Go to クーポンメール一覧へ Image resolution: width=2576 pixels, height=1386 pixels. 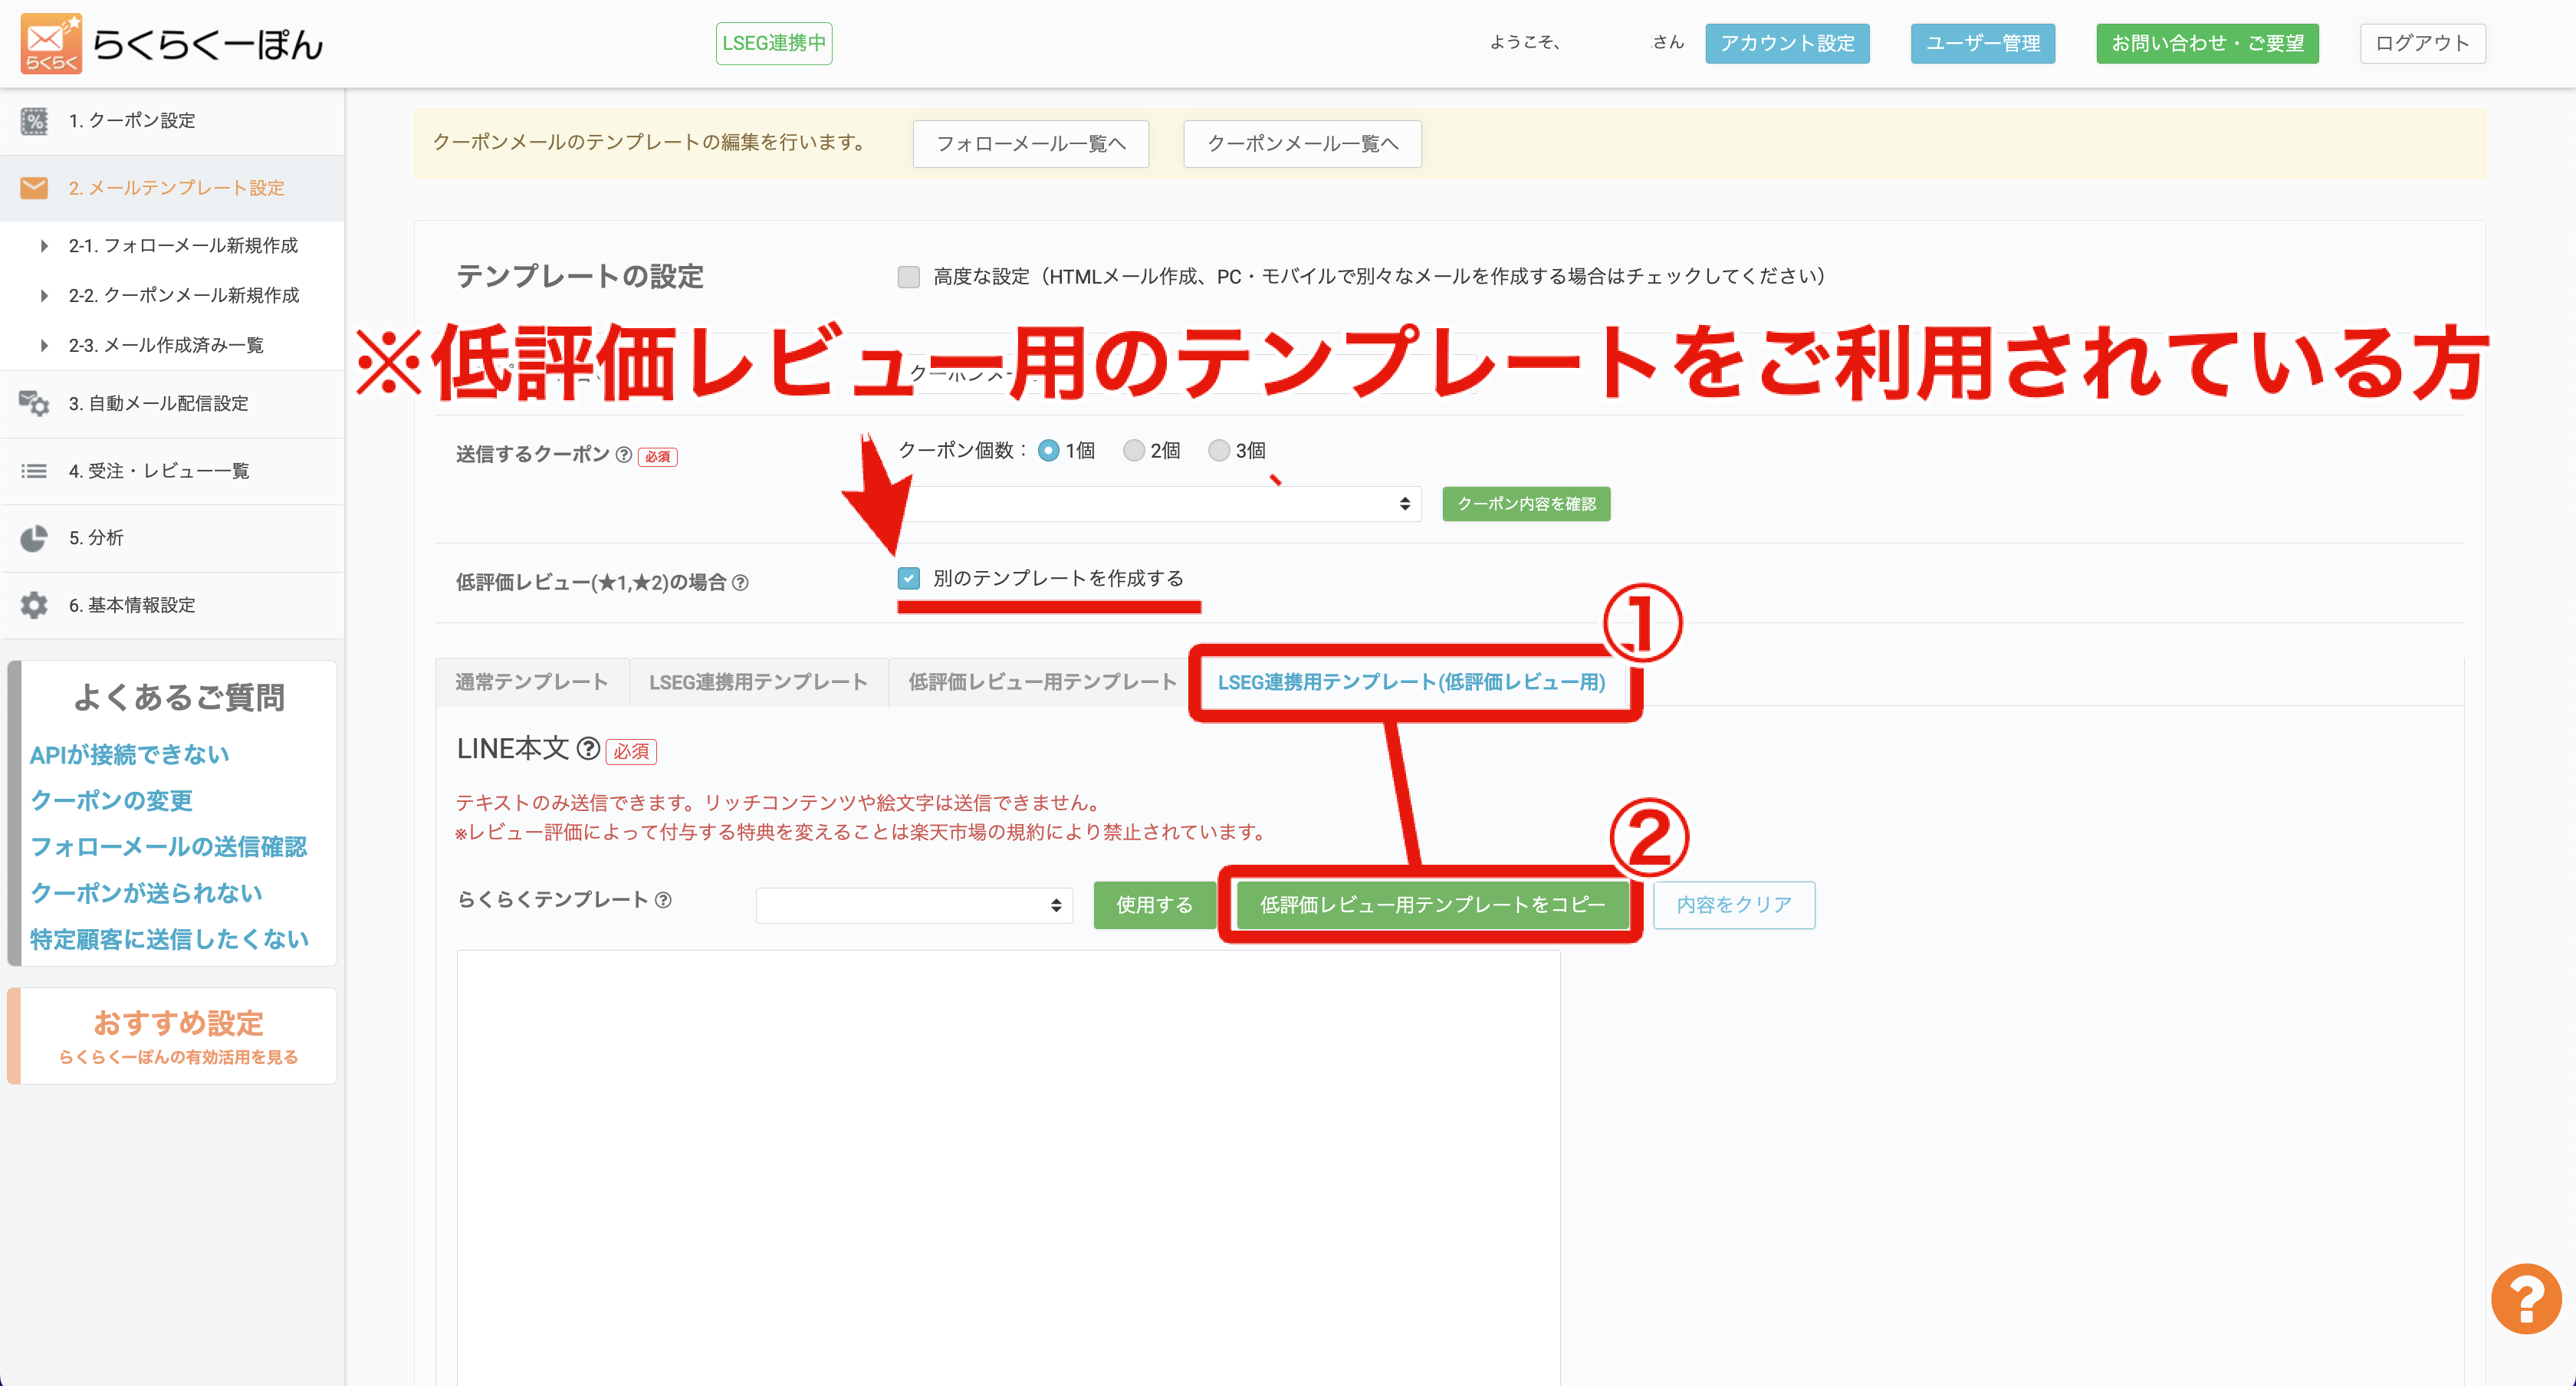[x=1302, y=144]
